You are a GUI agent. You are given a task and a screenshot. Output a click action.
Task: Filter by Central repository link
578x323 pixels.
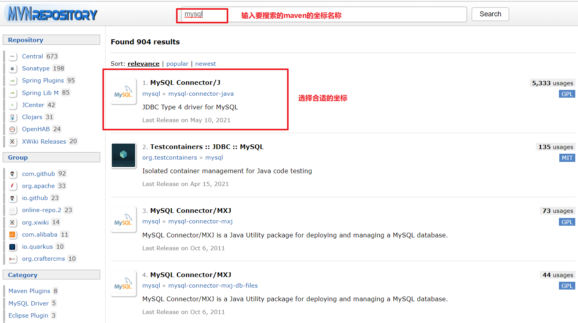(x=32, y=56)
